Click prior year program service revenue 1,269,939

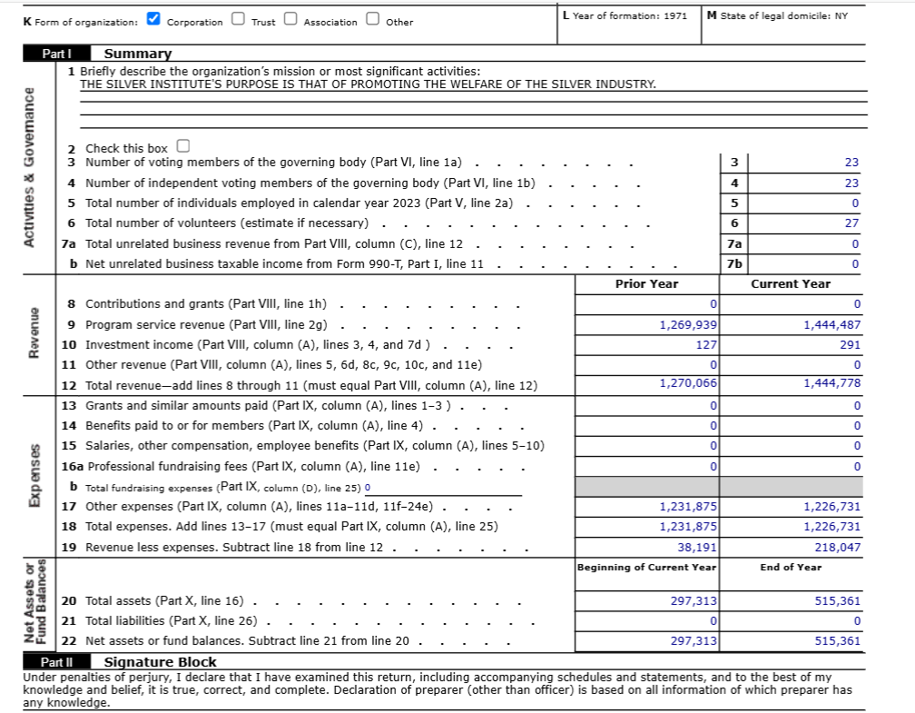(x=688, y=324)
